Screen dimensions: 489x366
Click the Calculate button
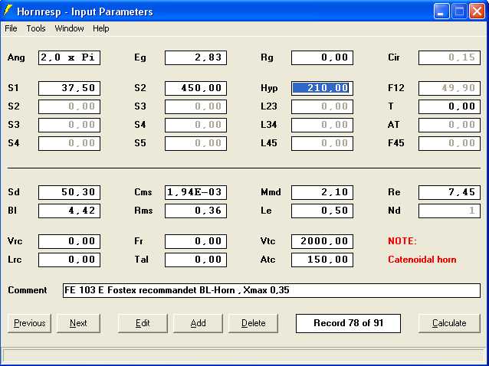[x=449, y=323]
